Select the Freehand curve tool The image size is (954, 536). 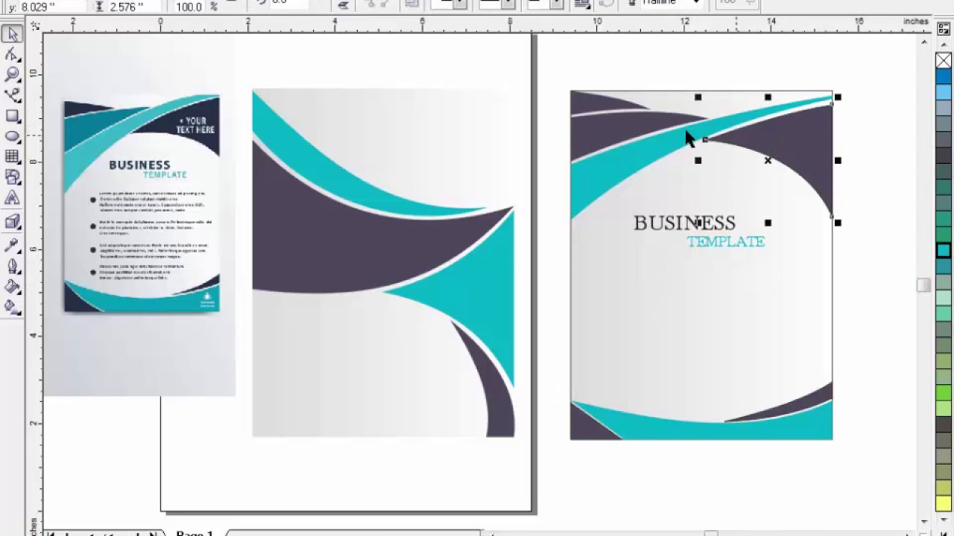pos(12,95)
